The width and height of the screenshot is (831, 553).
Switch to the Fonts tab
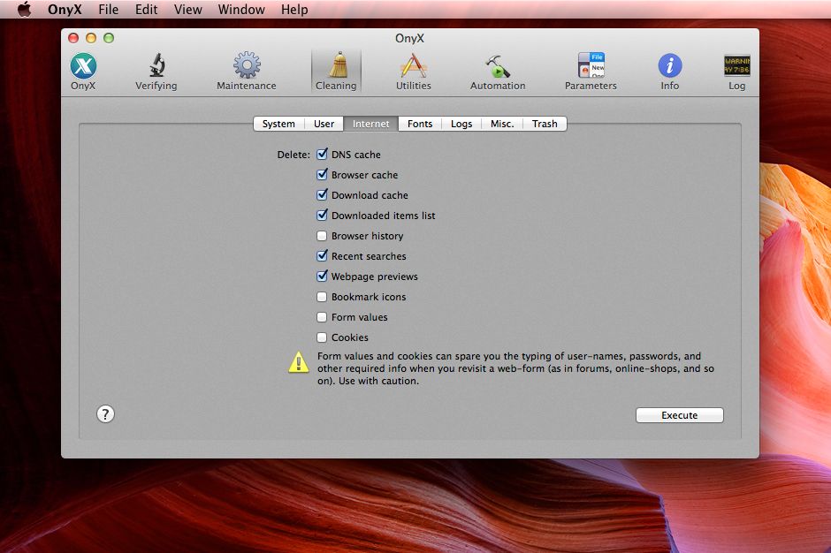pyautogui.click(x=420, y=124)
